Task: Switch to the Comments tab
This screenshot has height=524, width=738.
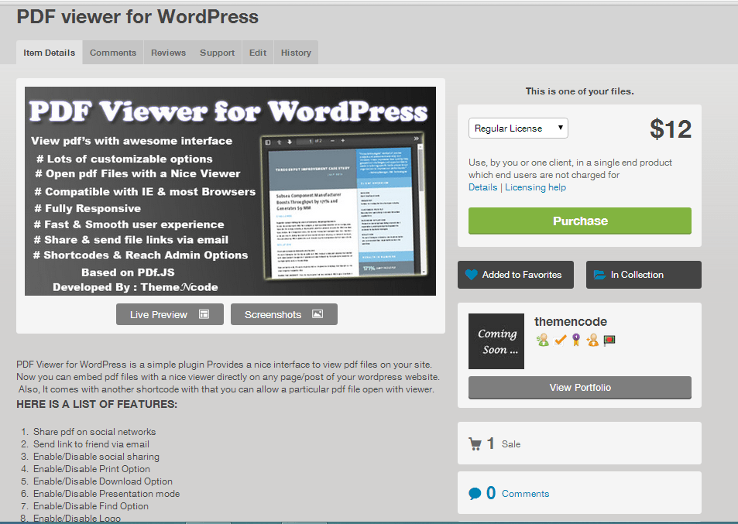Action: click(113, 52)
